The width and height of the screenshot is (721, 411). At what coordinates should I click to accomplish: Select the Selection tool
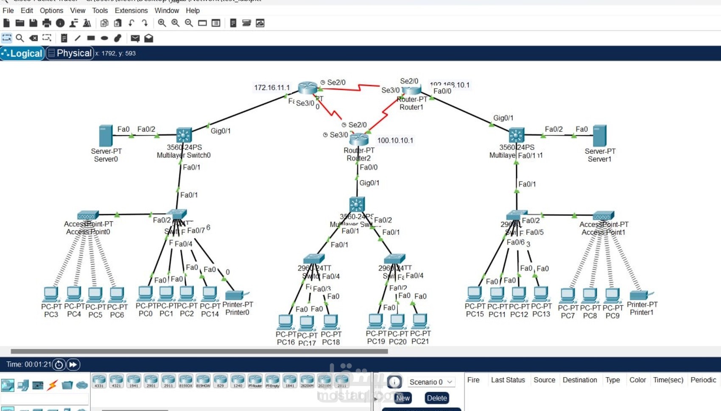click(6, 38)
